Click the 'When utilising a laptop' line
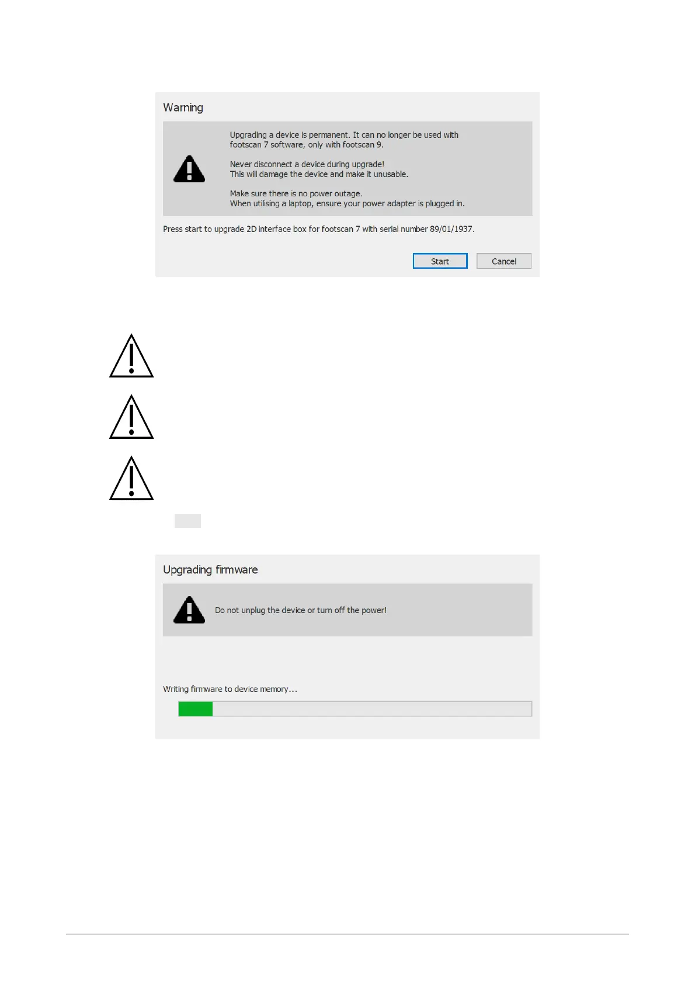This screenshot has width=695, height=984. pos(347,203)
